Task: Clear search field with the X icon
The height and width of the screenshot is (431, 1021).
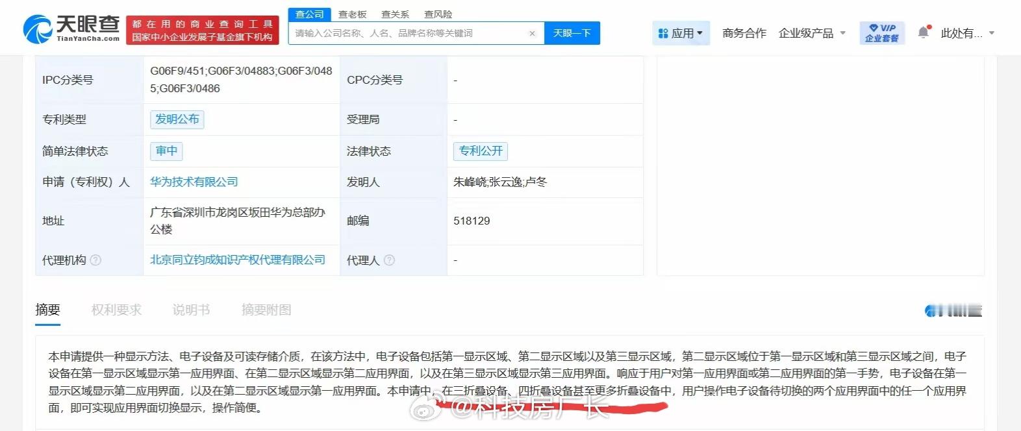Action: click(532, 33)
